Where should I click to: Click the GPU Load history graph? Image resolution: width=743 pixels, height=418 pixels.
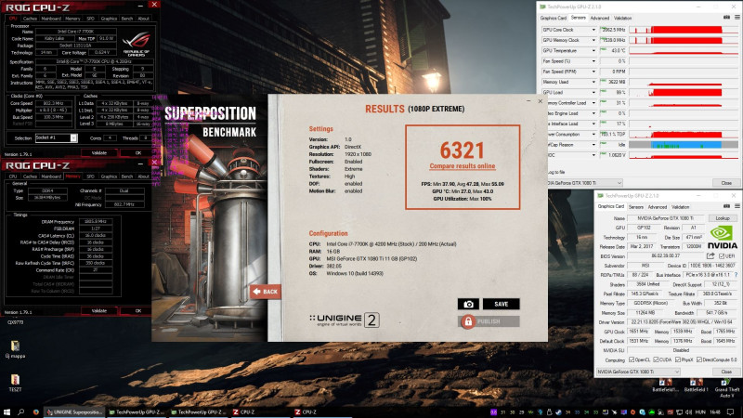[x=684, y=92]
